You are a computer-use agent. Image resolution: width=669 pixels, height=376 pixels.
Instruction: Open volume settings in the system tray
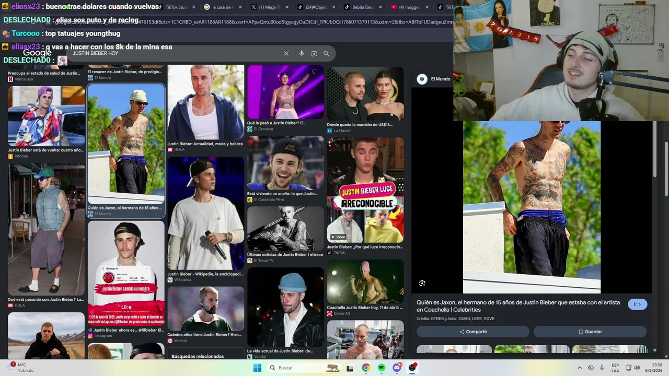coord(637,368)
